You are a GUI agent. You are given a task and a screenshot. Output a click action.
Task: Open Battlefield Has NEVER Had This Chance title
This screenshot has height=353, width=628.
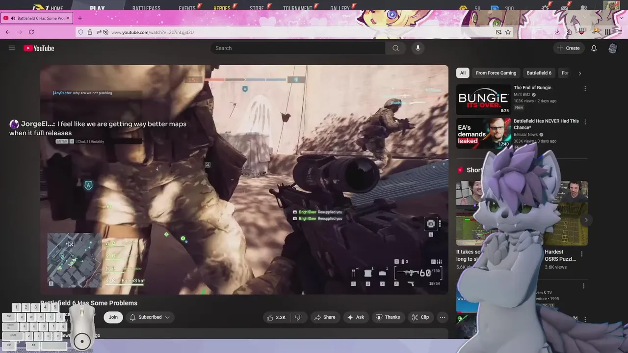pos(546,124)
